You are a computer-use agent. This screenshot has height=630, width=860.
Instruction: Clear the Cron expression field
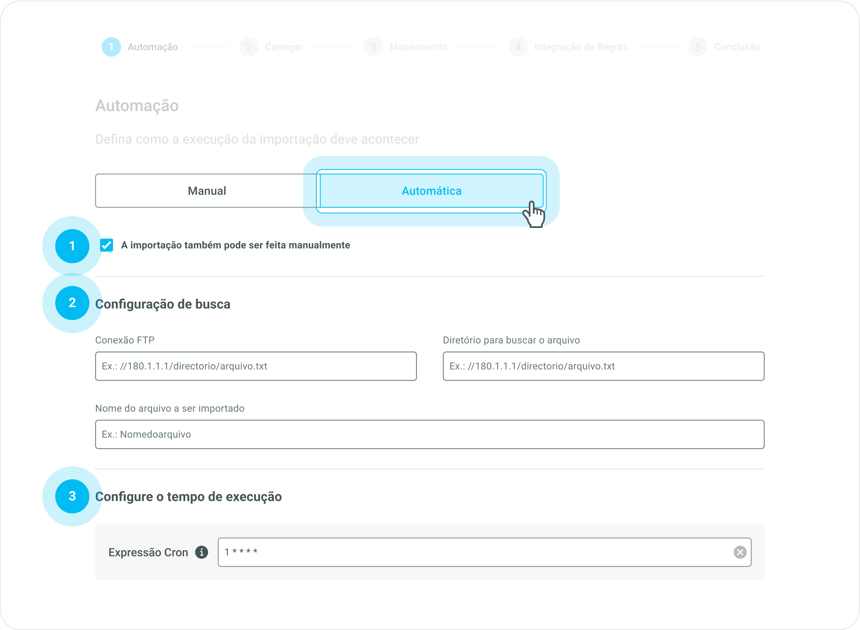tap(740, 552)
